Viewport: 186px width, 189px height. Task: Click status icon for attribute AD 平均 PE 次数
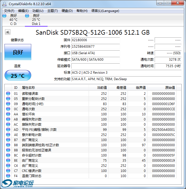coord(8,129)
